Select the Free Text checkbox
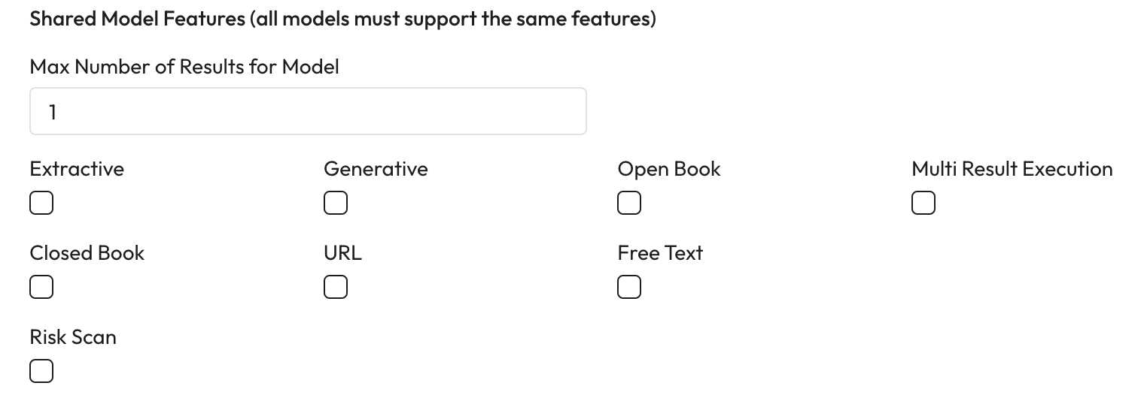The width and height of the screenshot is (1141, 395). pyautogui.click(x=629, y=287)
